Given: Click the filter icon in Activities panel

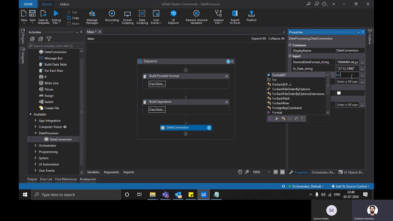Looking at the screenshot, I should click(x=49, y=39).
